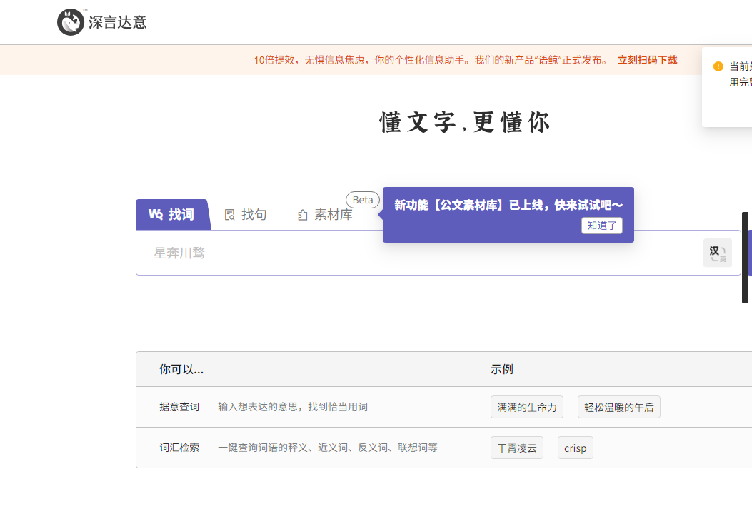Viewport: 752px width, 519px height.
Task: Select the 轻松温暖的午后 example chip
Action: (x=618, y=407)
